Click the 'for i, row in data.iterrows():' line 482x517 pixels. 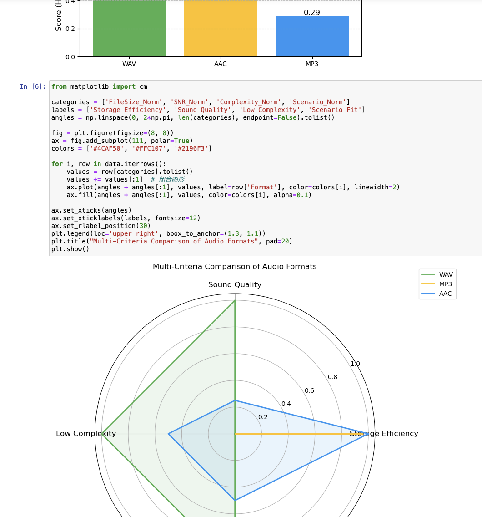(109, 164)
